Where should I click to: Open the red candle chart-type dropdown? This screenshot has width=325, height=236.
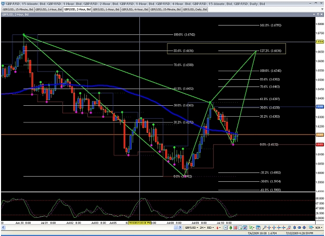[x=218, y=228]
